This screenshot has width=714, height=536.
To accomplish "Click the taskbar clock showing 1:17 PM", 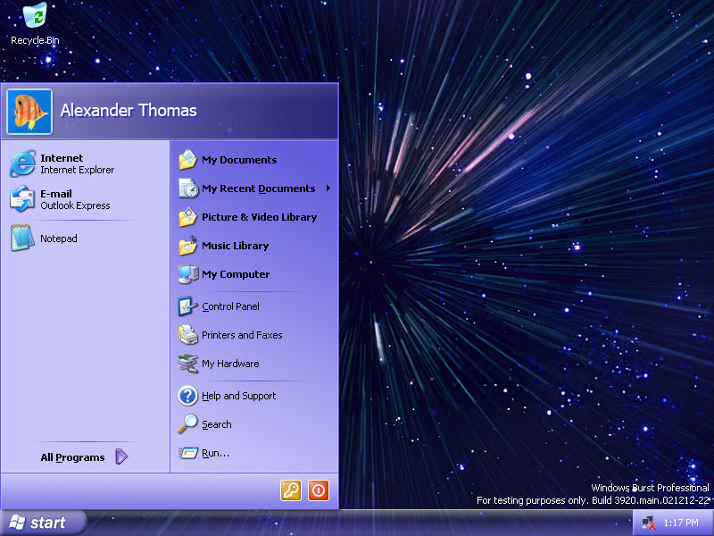I will coord(682,522).
